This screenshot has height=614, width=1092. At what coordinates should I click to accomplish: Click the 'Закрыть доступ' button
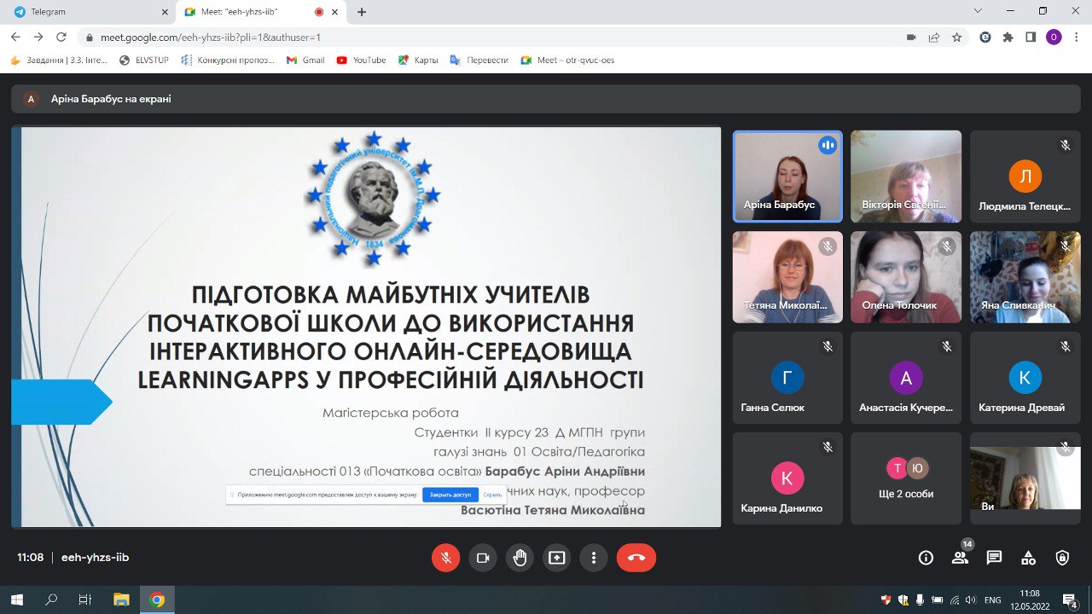coord(450,495)
